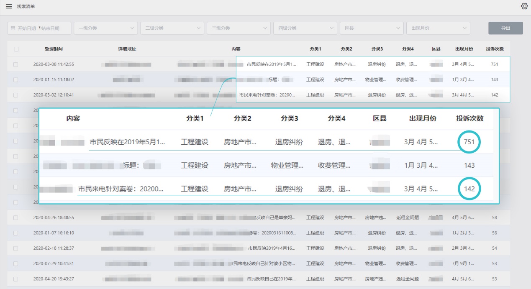Image resolution: width=531 pixels, height=289 pixels.
Task: Open the hamburger menu beside 线索清单
Action: pyautogui.click(x=9, y=6)
